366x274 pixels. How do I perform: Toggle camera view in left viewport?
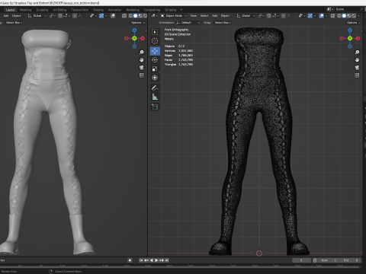142,68
